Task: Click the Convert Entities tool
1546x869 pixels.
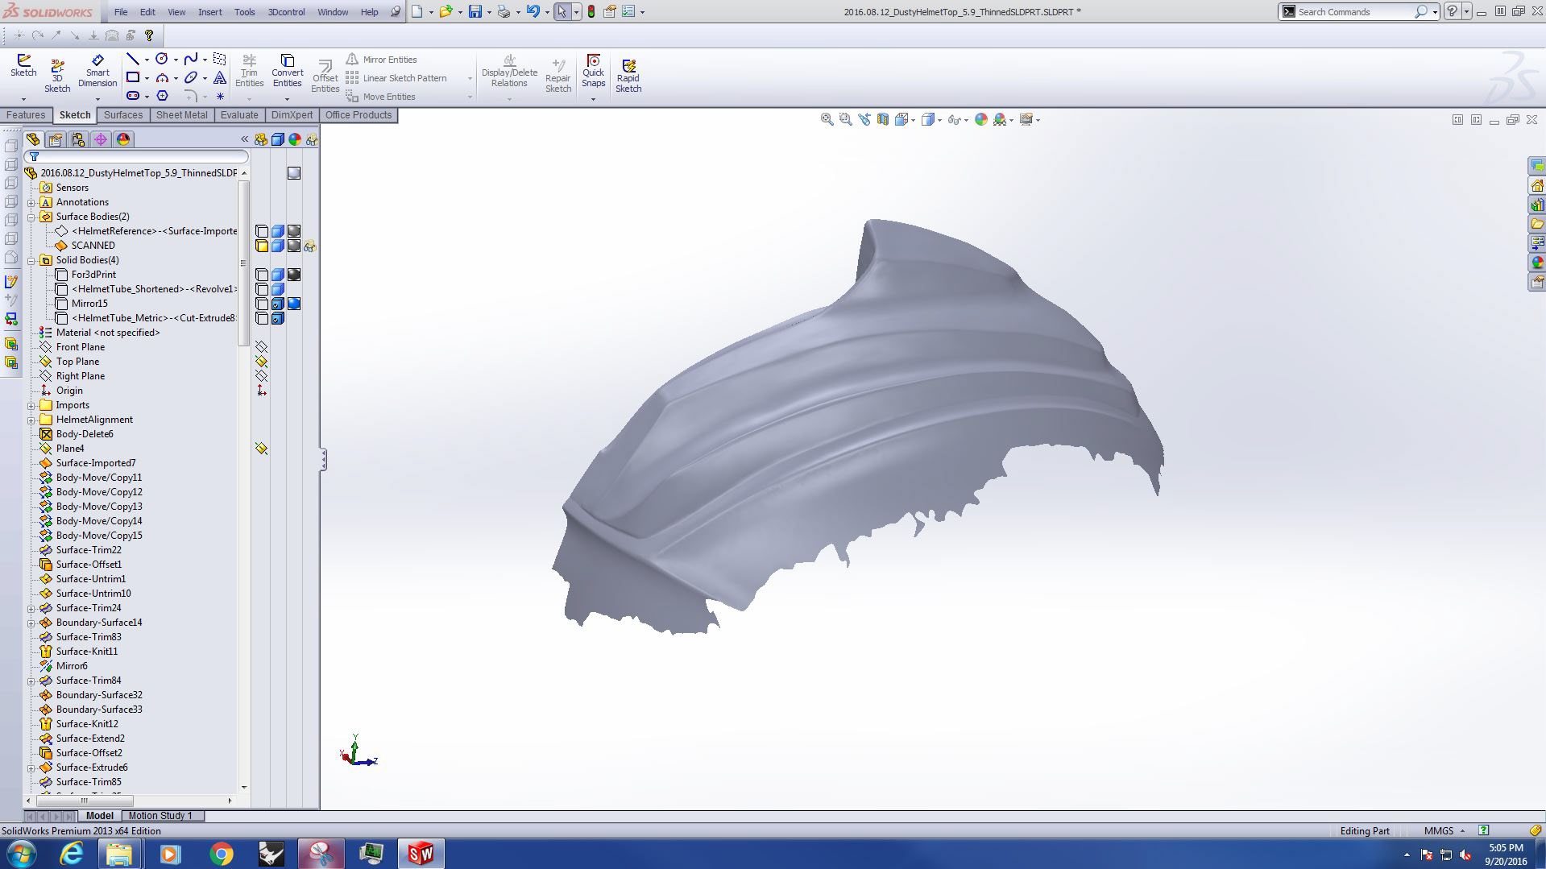Action: (287, 71)
